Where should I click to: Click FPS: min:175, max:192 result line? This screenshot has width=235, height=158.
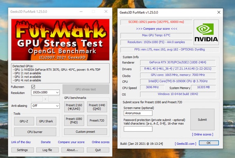tap(170, 49)
